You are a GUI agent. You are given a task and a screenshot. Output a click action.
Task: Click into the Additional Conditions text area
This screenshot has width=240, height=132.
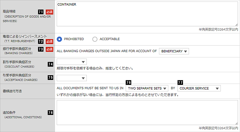(x=147, y=112)
